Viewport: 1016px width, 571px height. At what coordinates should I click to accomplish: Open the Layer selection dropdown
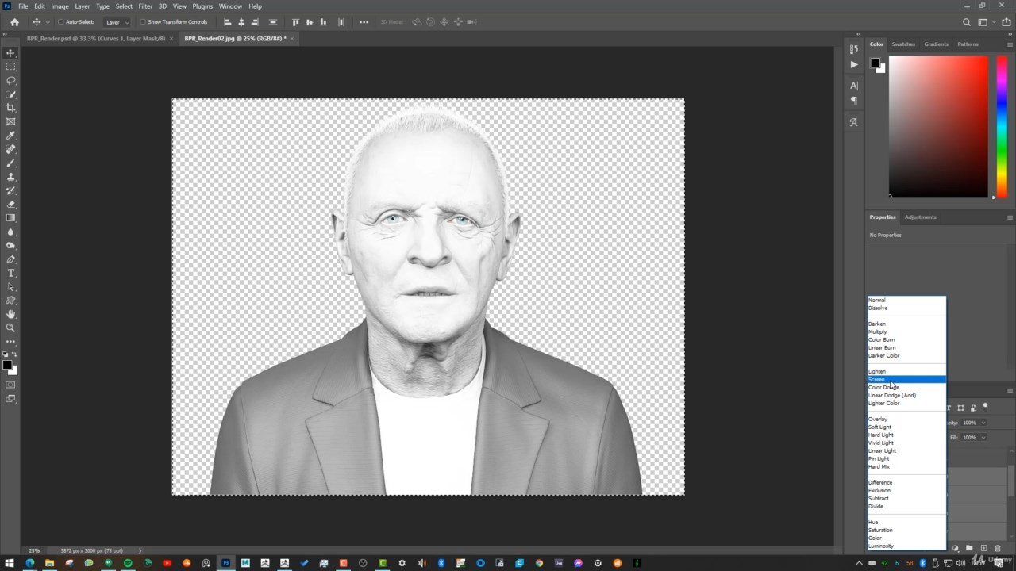pyautogui.click(x=119, y=21)
